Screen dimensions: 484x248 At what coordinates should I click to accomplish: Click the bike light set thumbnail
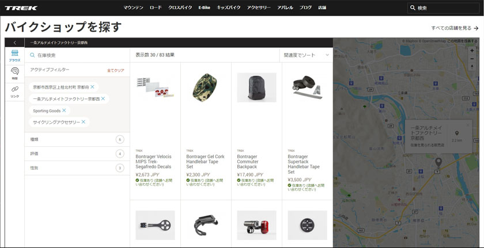pos(256,225)
